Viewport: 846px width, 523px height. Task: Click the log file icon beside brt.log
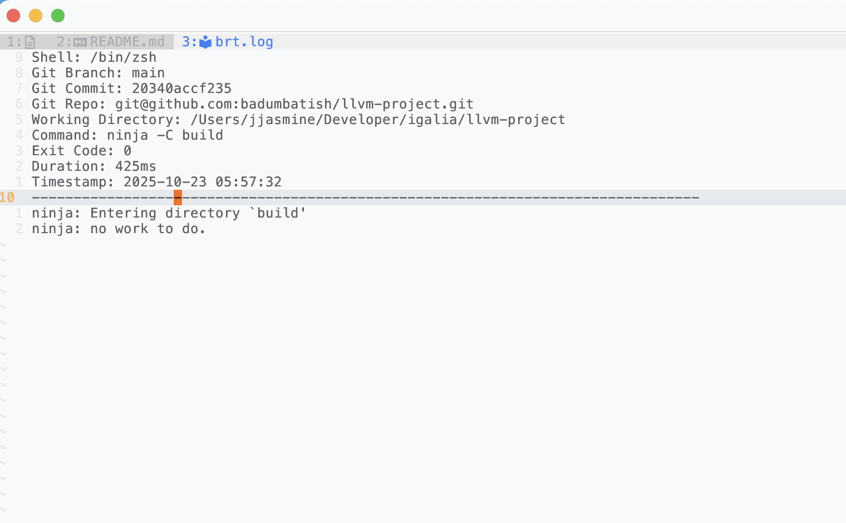(x=205, y=42)
